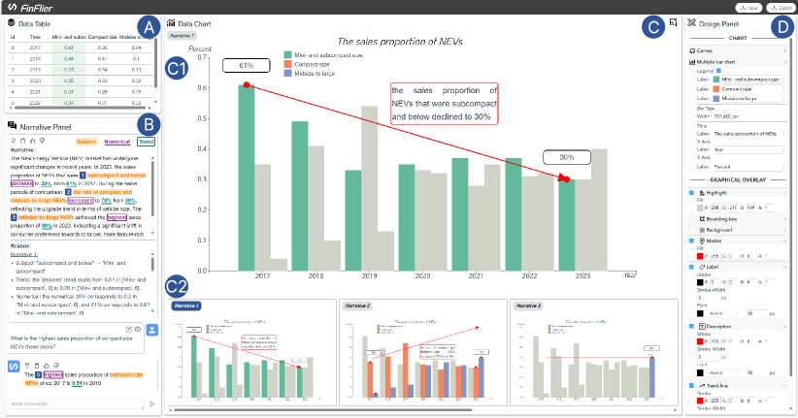This screenshot has height=418, width=798.
Task: Uncheck the Trend-line overlay checkbox
Action: click(691, 385)
